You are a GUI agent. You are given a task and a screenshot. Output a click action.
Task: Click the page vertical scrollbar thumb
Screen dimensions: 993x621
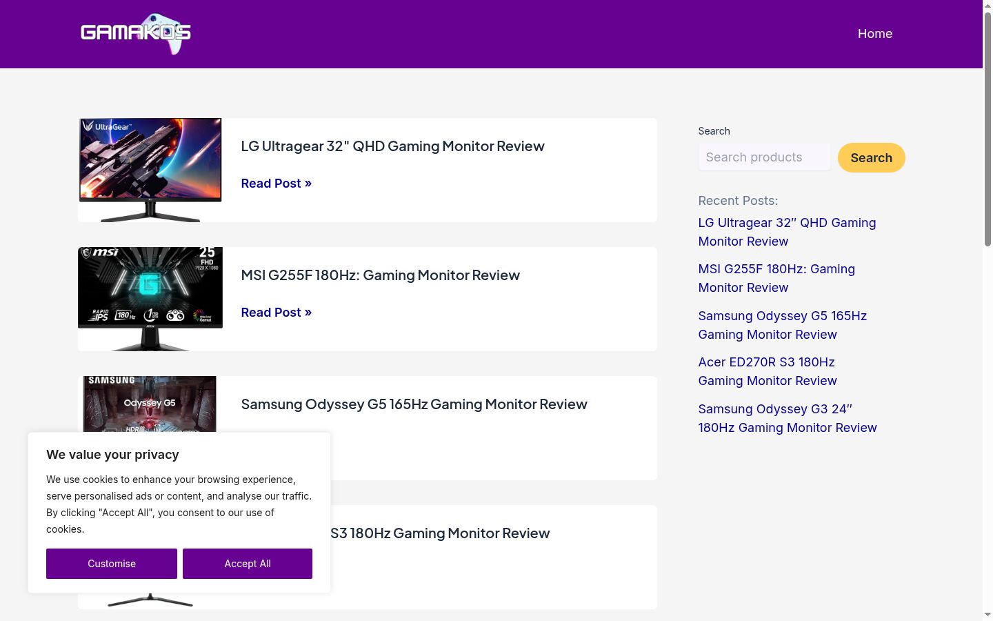tap(987, 129)
